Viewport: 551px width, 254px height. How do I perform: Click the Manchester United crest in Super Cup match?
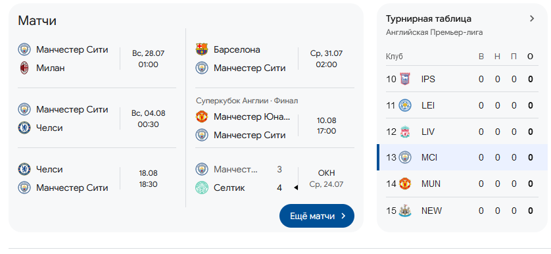202,116
